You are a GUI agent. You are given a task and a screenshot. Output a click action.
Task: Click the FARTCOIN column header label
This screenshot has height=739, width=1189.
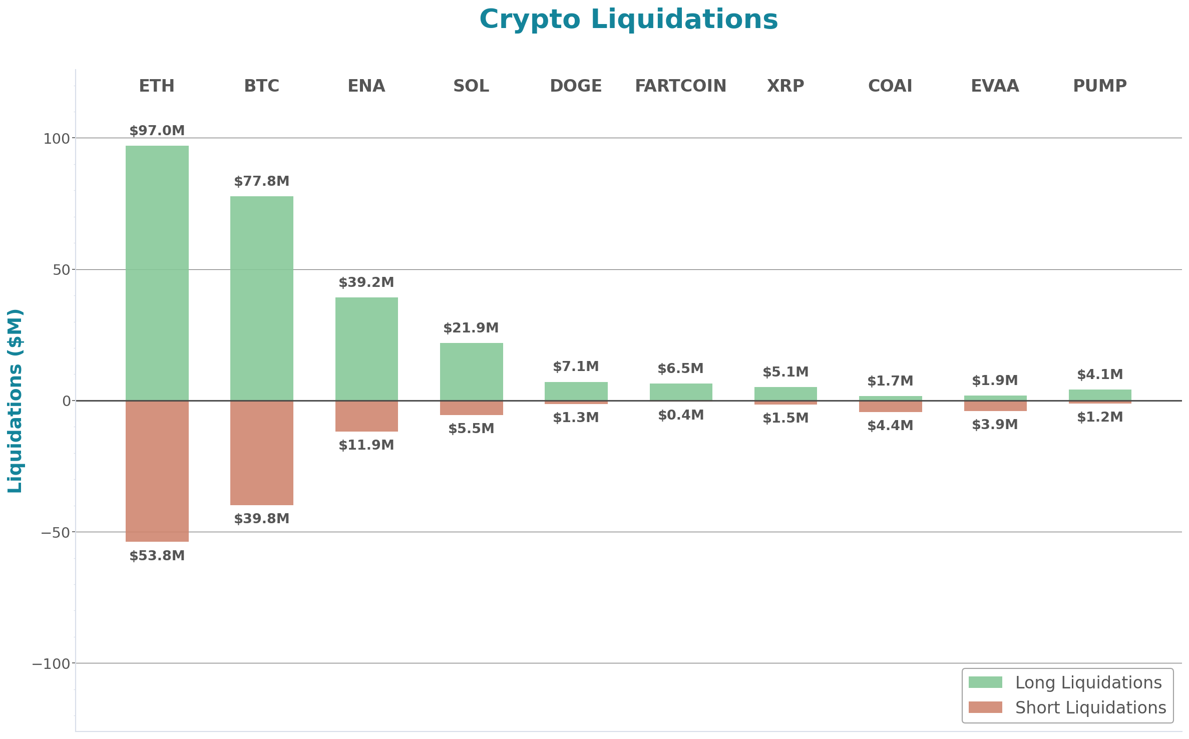680,86
